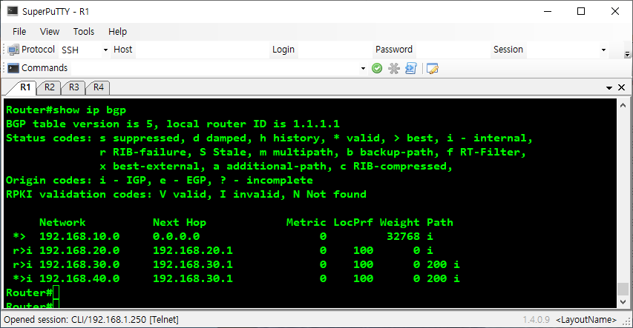The width and height of the screenshot is (633, 328).
Task: Open the Tools menu
Action: click(x=84, y=31)
